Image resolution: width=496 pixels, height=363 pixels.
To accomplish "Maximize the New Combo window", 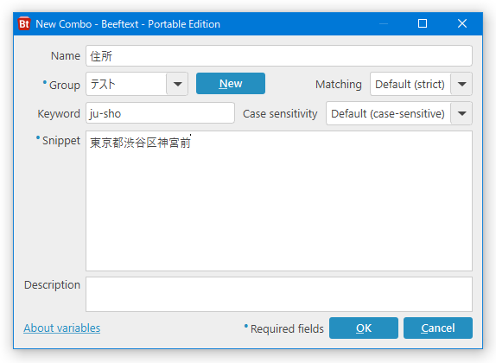I will coord(423,23).
